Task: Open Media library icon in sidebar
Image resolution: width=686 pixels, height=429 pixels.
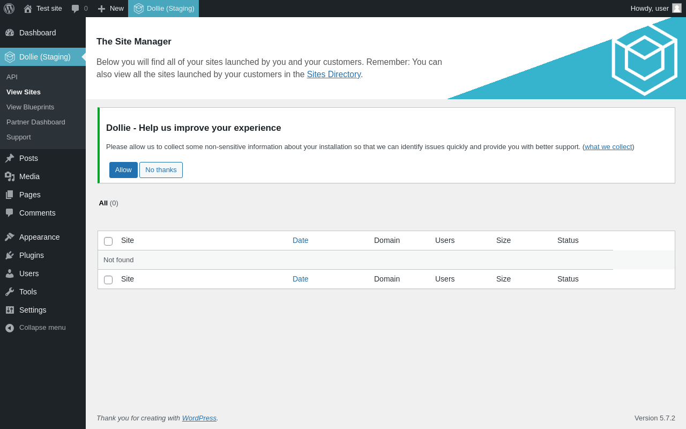Action: (x=10, y=176)
